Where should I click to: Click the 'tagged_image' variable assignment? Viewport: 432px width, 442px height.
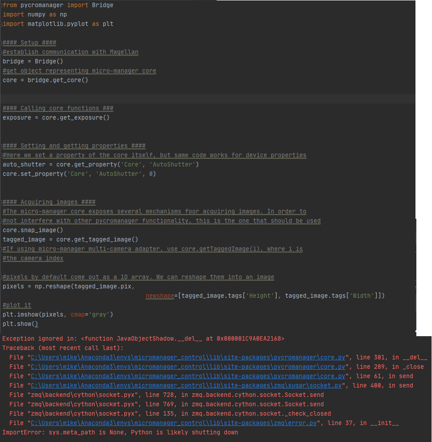click(25, 239)
